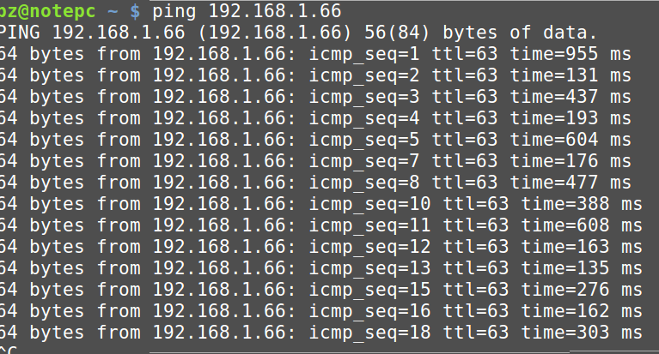The image size is (659, 354).
Task: Click the time=608 ms value
Action: [x=582, y=225]
